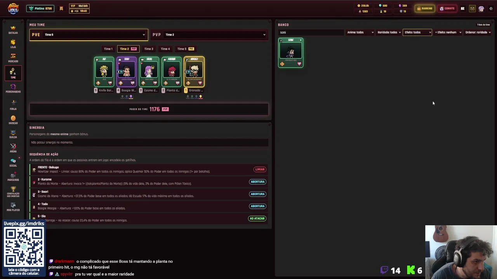Switch to the Time 5 PVE tab
This screenshot has height=279, width=497.
[x=186, y=49]
